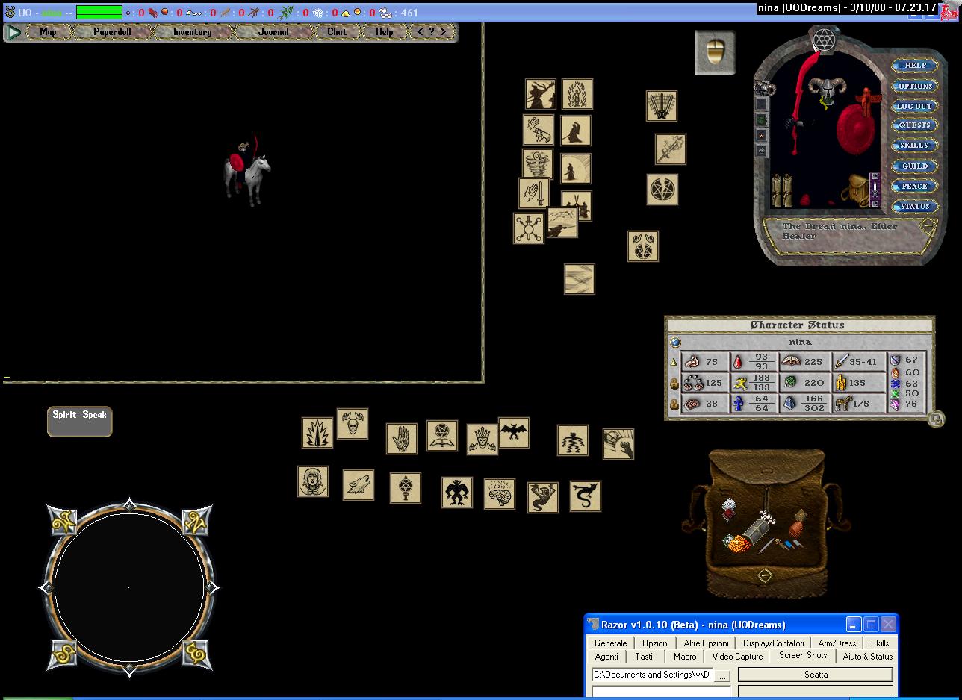Image resolution: width=962 pixels, height=700 pixels.
Task: Minimize the Character Status gump via corner button
Action: [936, 419]
